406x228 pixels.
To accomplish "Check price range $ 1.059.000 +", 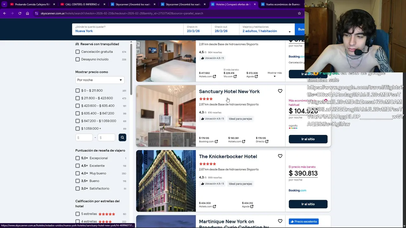I will (x=78, y=129).
